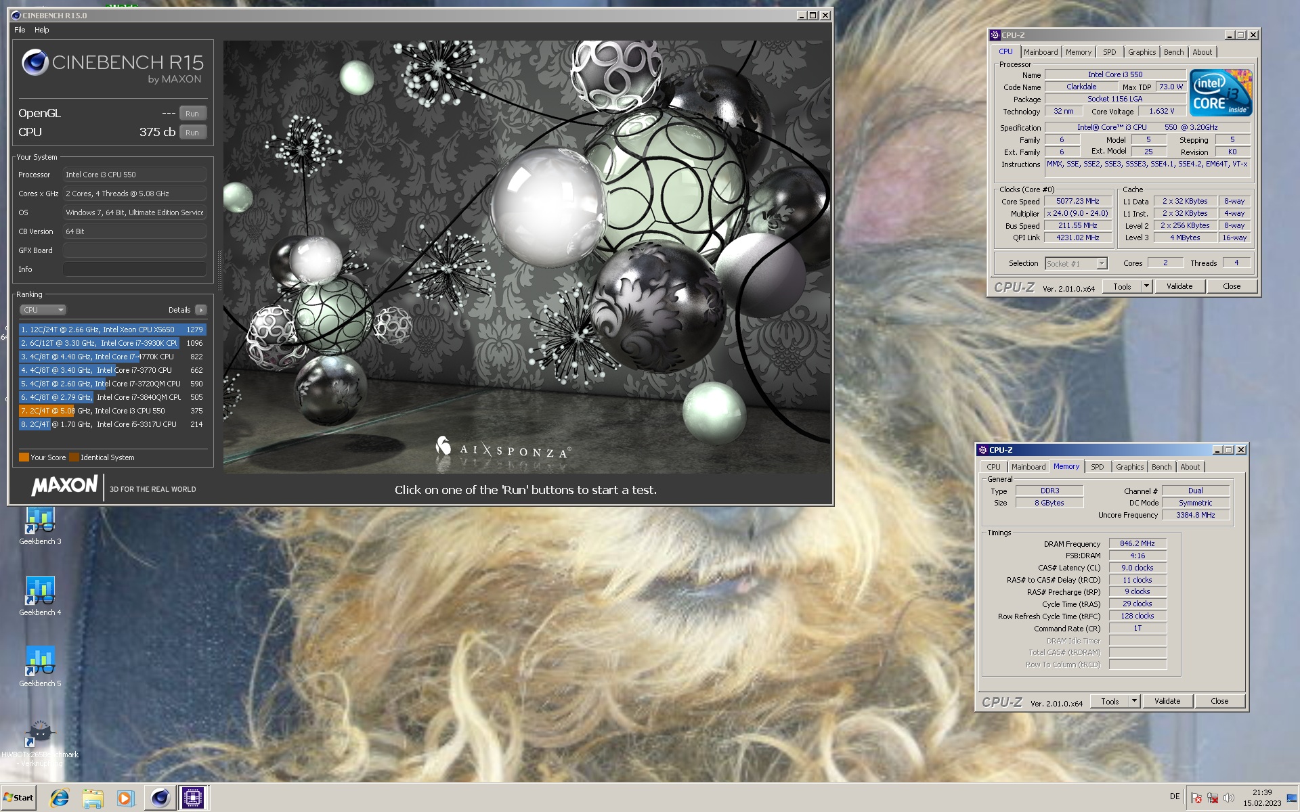Run the OpenGL test

click(x=192, y=114)
